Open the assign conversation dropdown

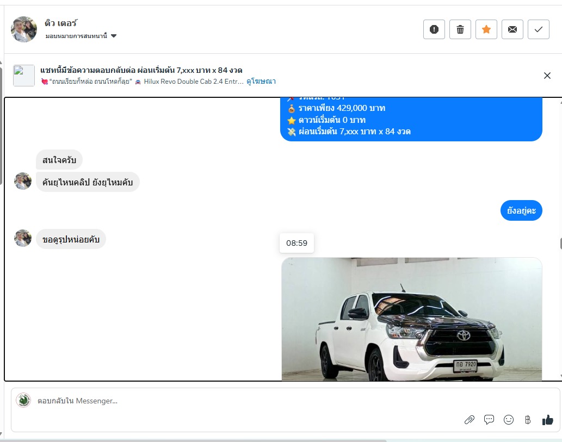click(x=81, y=36)
